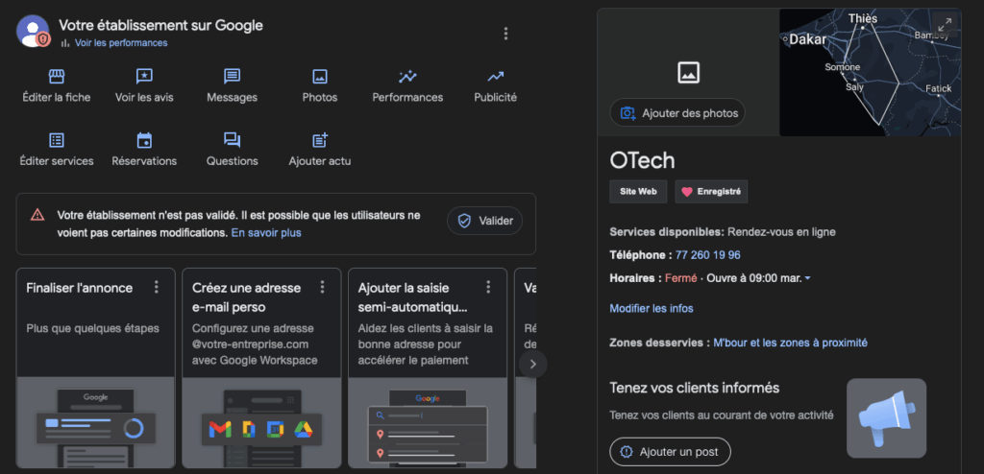
Task: Click the warning triangle icon in the validation notice
Action: pyautogui.click(x=37, y=215)
